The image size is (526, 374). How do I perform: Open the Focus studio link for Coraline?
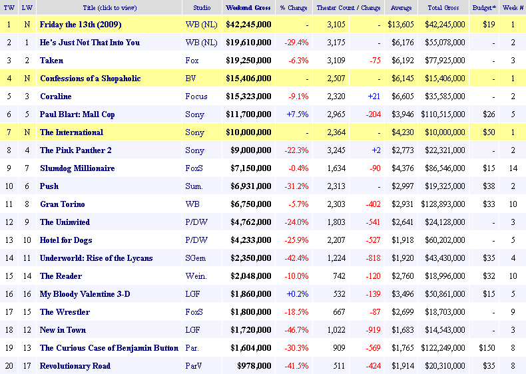pos(196,96)
